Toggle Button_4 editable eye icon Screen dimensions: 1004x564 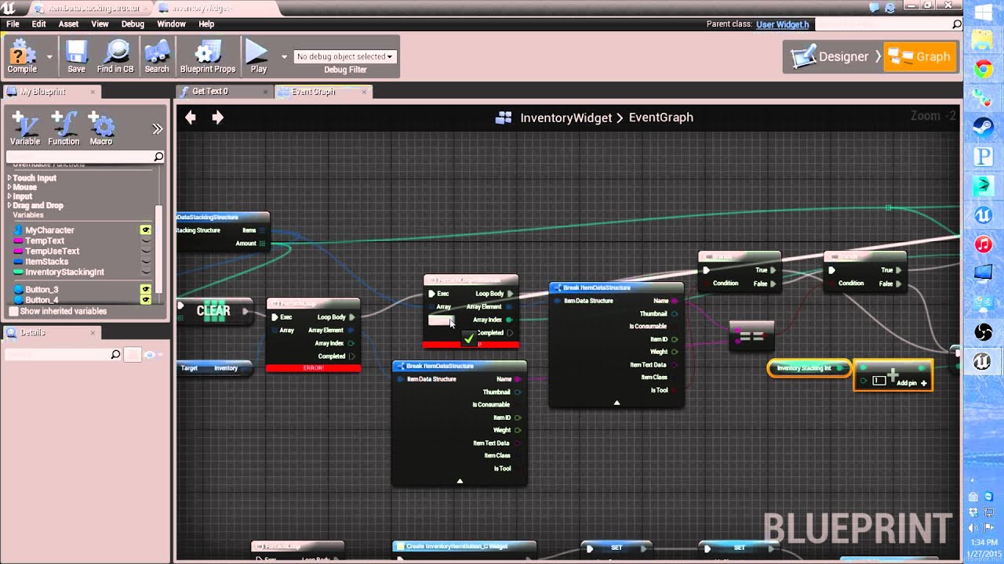146,300
